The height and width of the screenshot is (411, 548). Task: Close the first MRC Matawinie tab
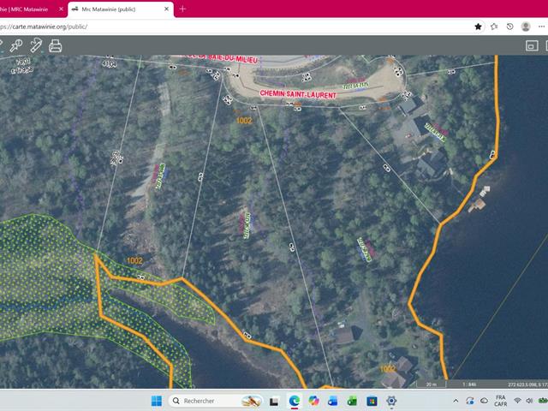pos(61,9)
